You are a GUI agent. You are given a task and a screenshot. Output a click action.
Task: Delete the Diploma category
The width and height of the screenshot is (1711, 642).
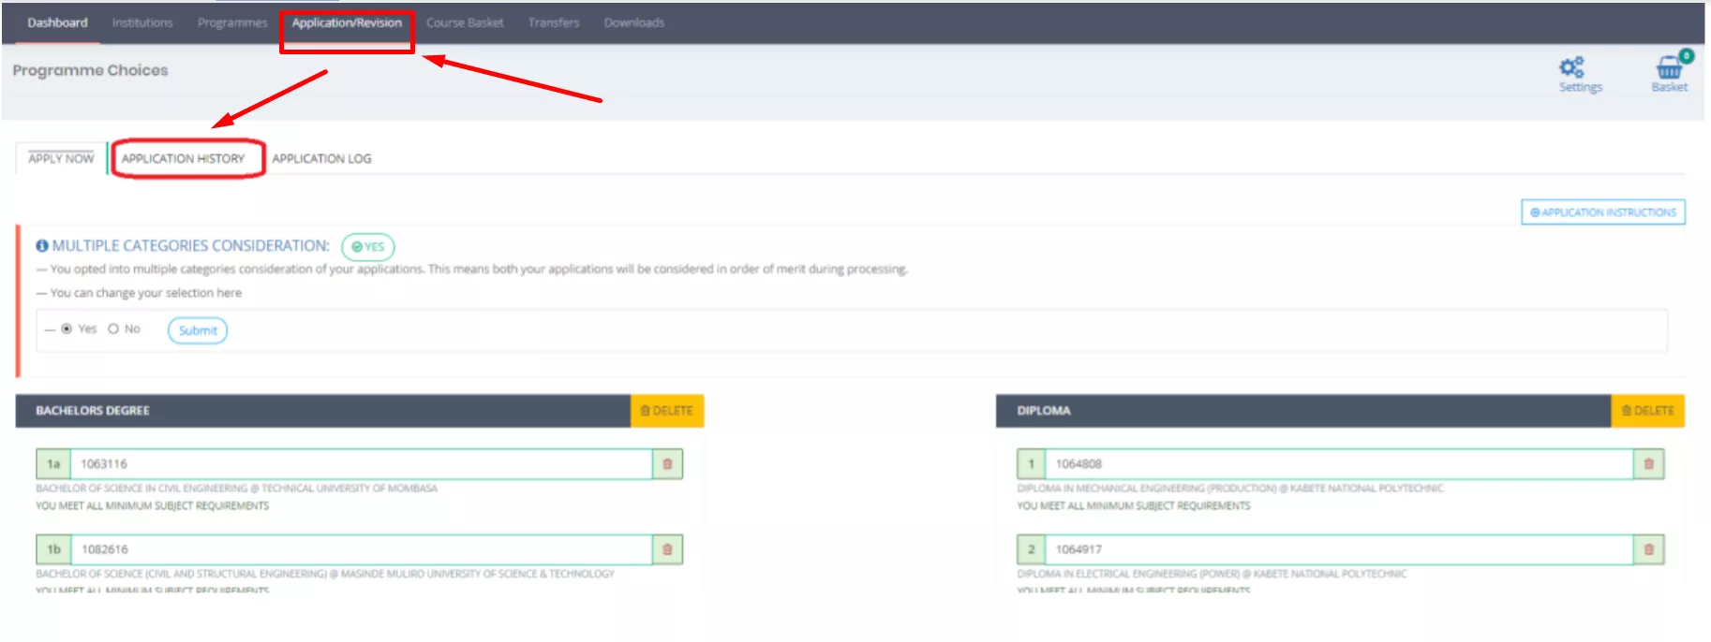pos(1647,411)
